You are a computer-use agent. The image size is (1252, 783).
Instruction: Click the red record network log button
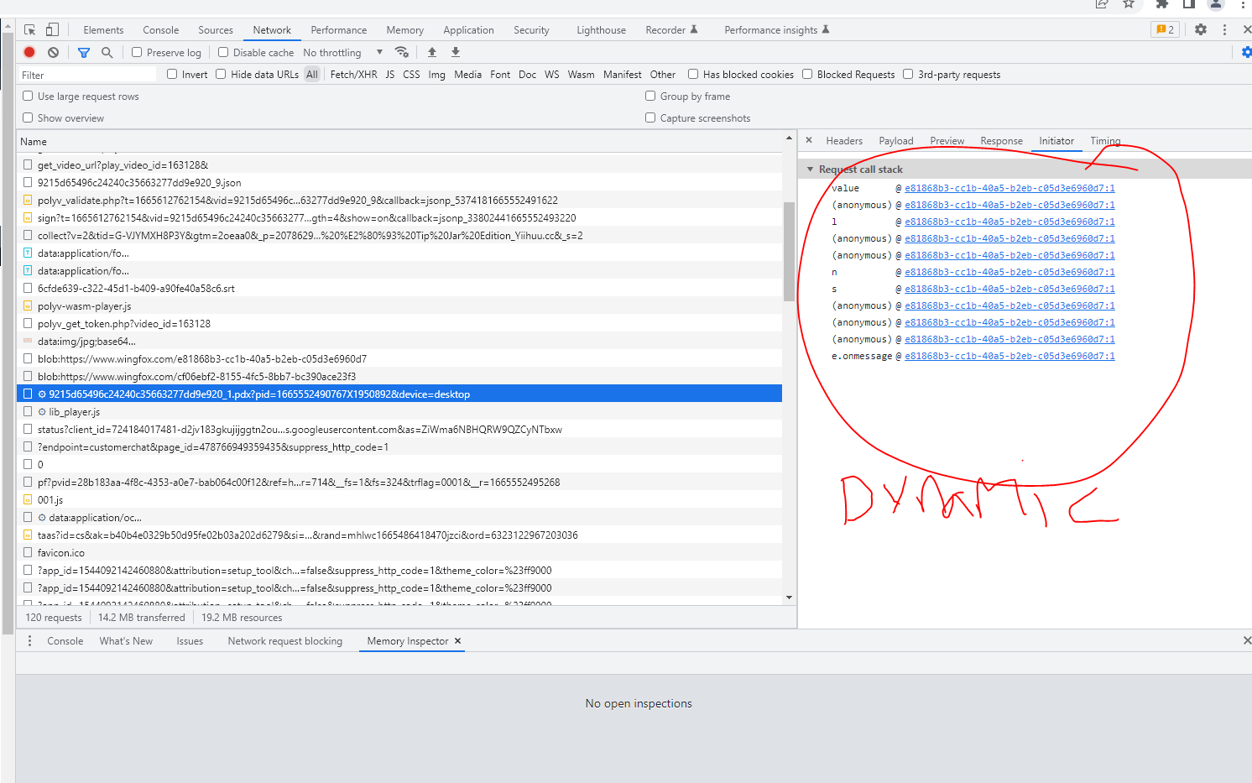pyautogui.click(x=29, y=52)
